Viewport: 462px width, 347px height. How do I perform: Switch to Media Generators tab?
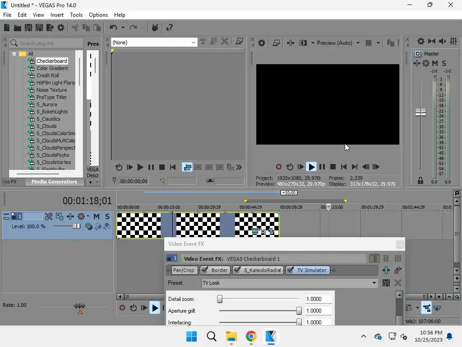pos(54,182)
